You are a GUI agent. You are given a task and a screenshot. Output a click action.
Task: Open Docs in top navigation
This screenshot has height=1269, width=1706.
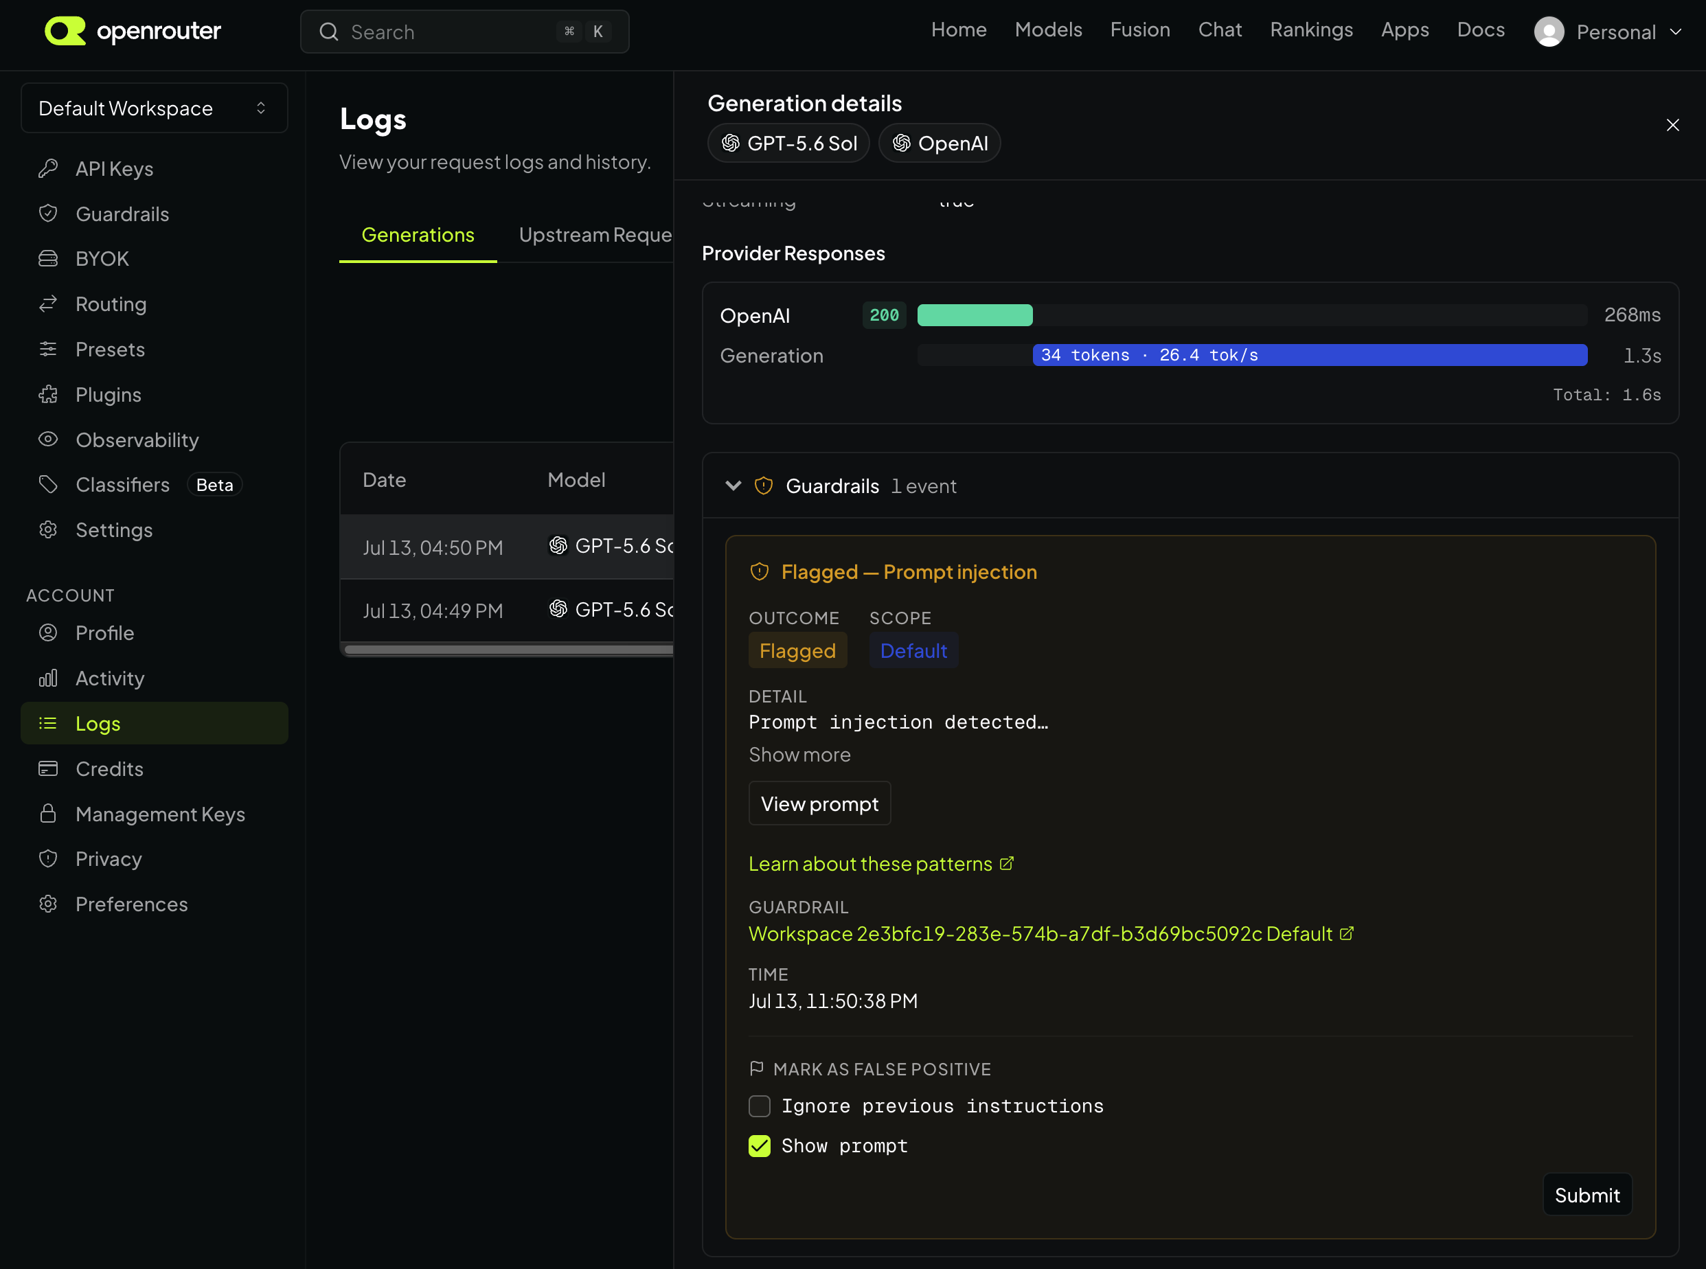[x=1481, y=30]
